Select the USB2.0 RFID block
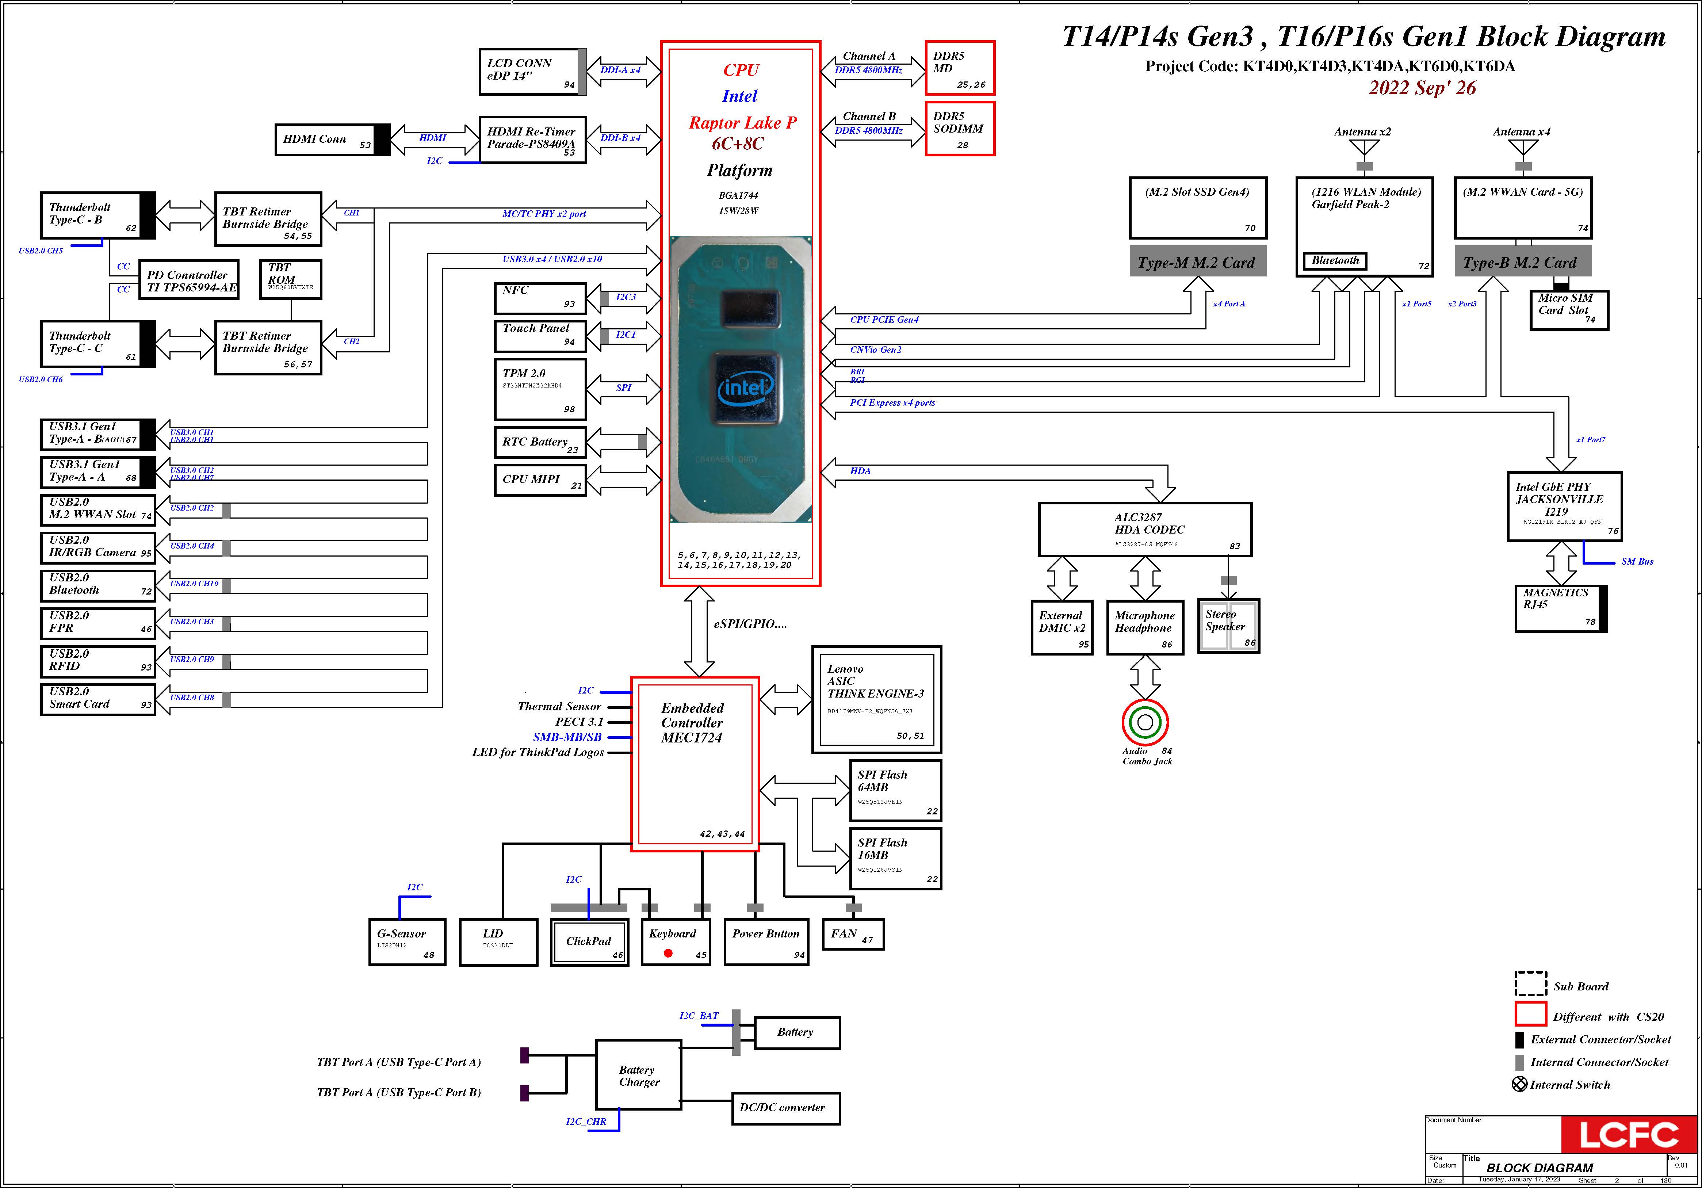This screenshot has width=1702, height=1188. pos(98,661)
